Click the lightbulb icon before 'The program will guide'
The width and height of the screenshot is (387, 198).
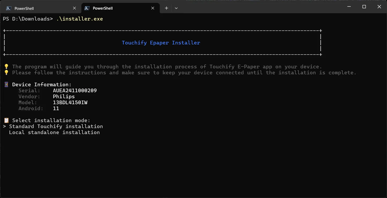7,67
